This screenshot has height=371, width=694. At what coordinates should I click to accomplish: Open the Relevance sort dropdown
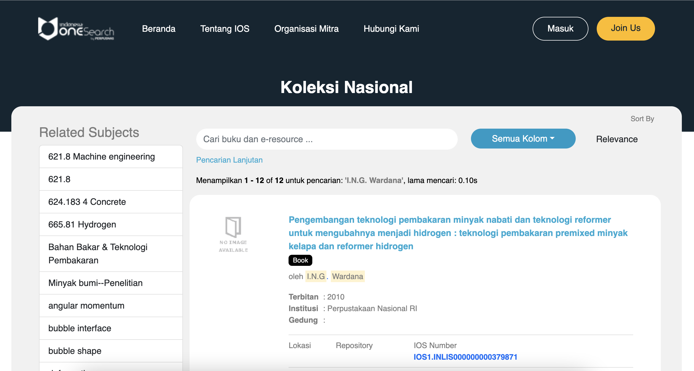pyautogui.click(x=617, y=139)
